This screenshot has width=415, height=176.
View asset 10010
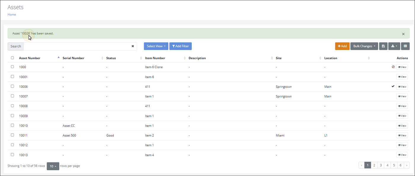pyautogui.click(x=402, y=126)
